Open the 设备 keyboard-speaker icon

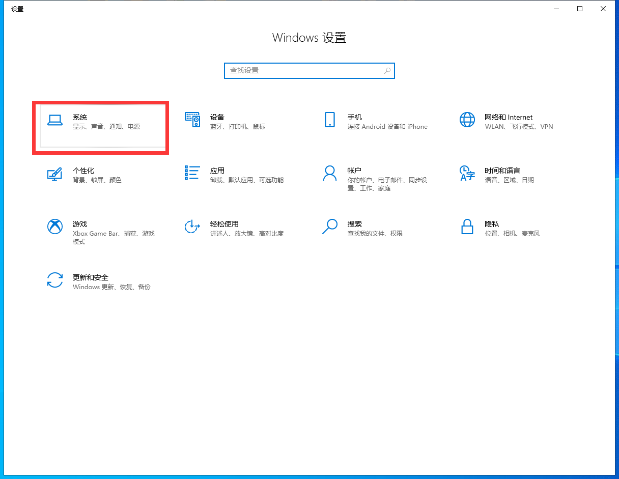192,120
